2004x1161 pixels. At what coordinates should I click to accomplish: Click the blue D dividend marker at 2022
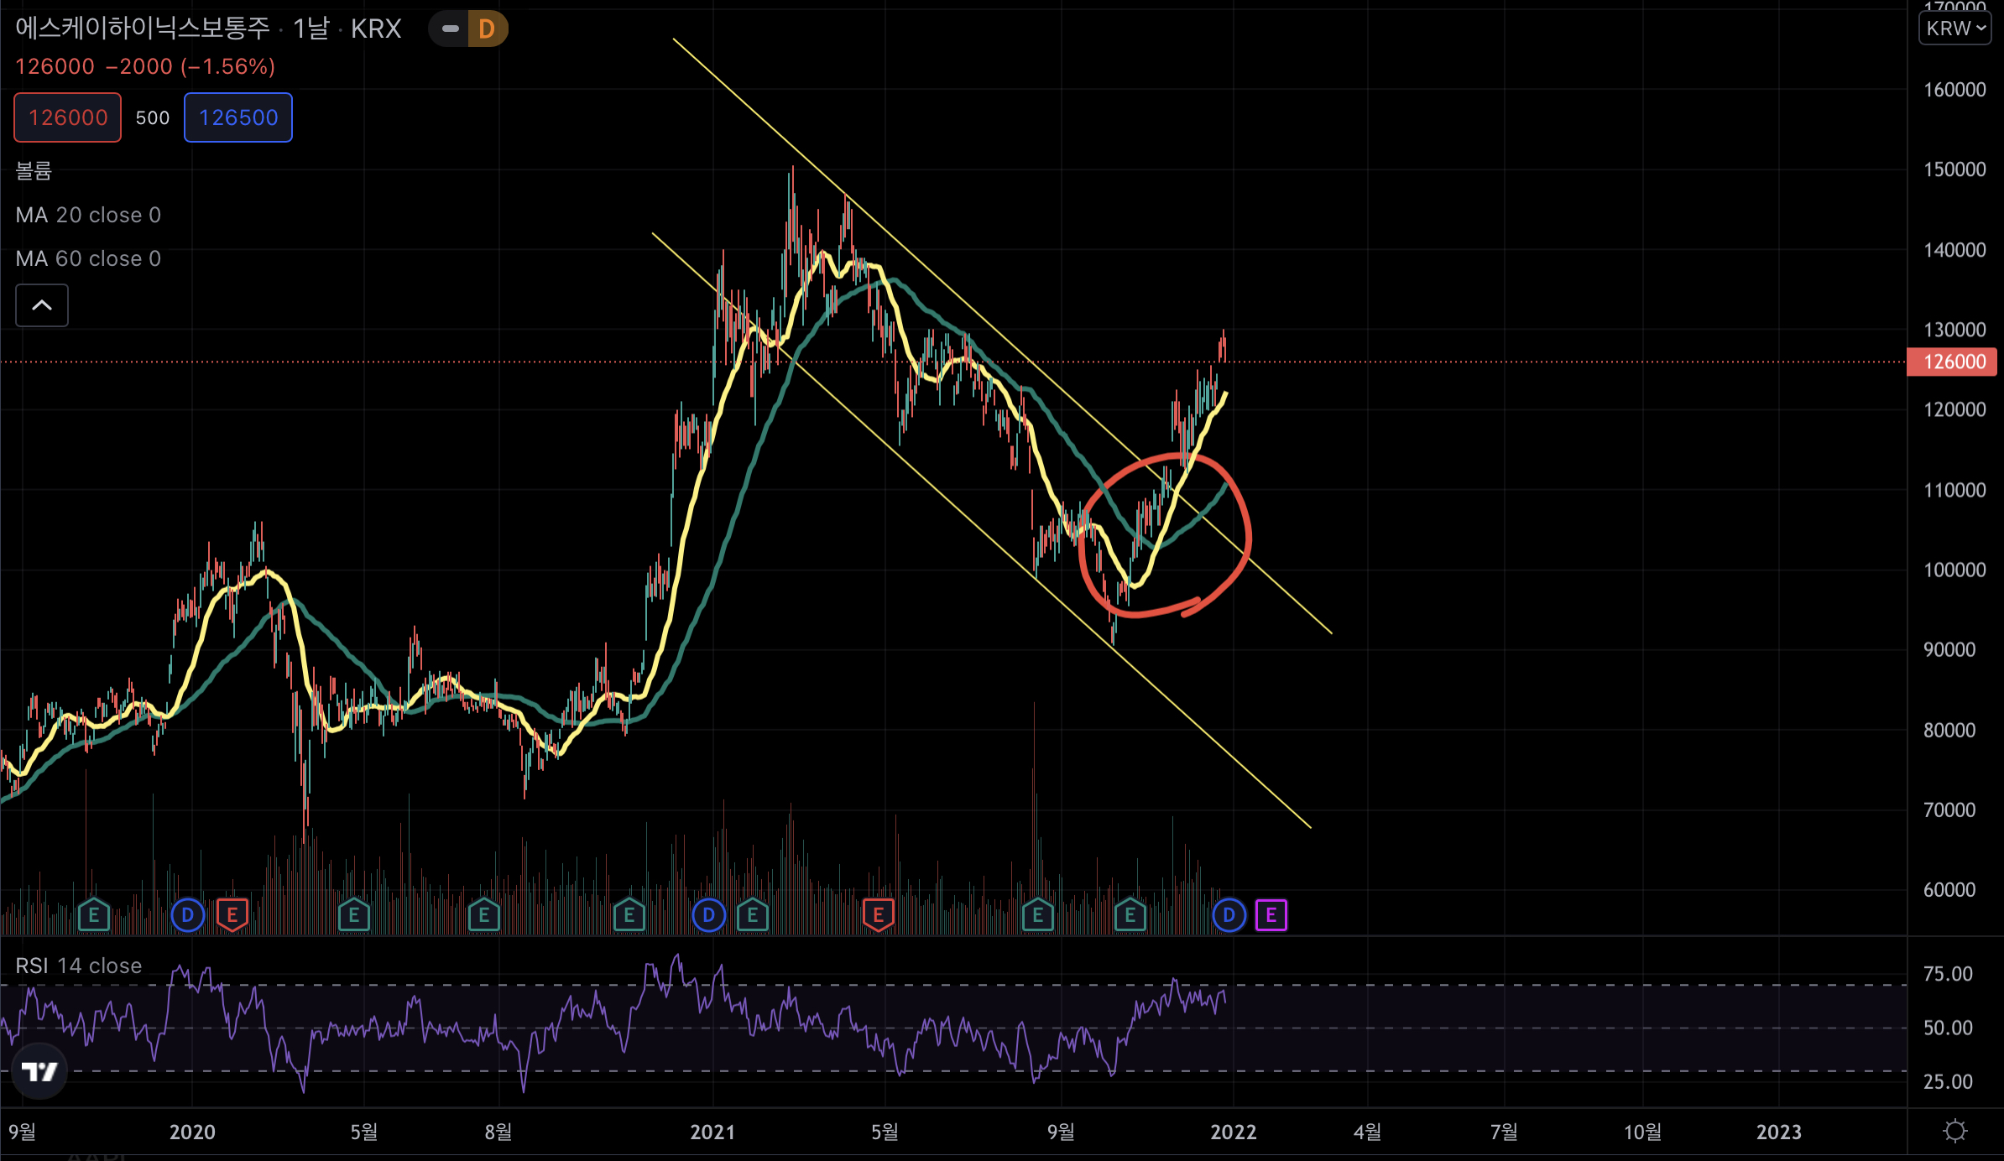[x=1229, y=915]
